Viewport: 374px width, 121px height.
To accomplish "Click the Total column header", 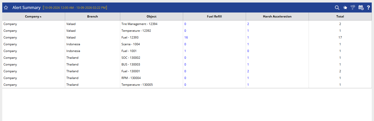I will coord(340,16).
